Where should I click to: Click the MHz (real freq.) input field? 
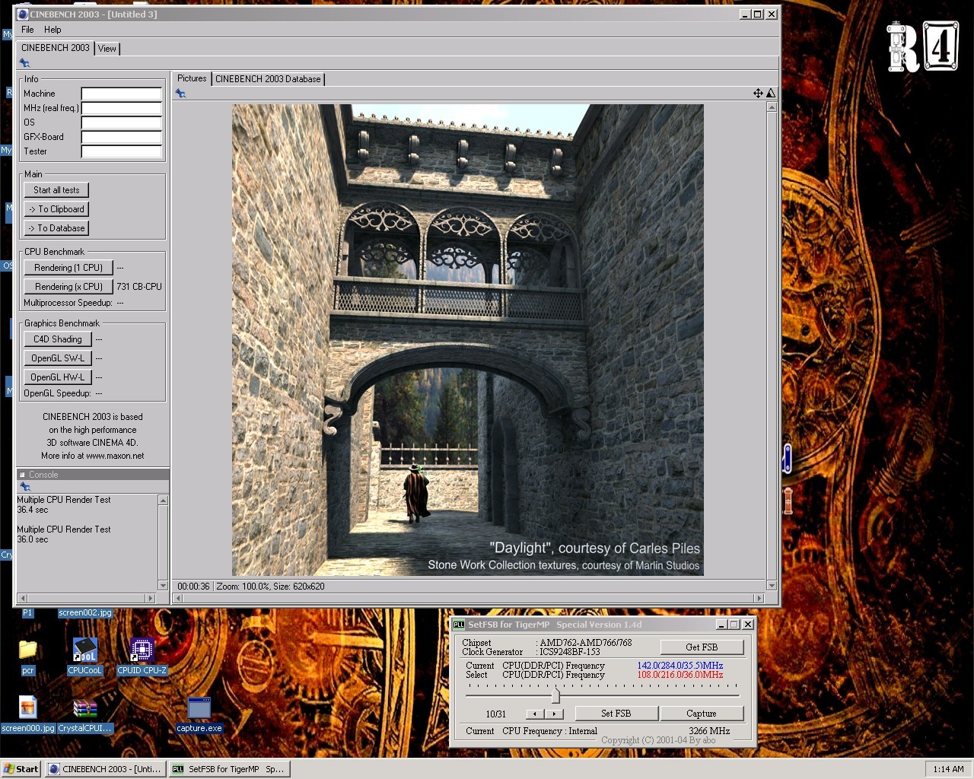122,108
